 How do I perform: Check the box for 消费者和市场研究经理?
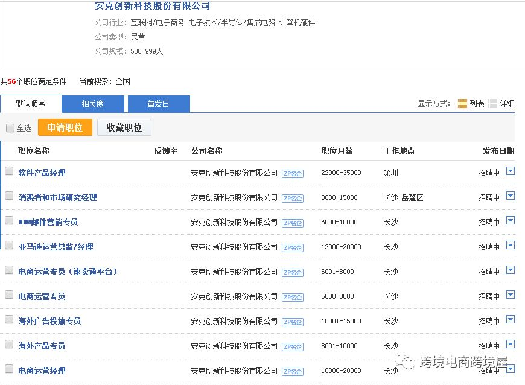(x=9, y=196)
